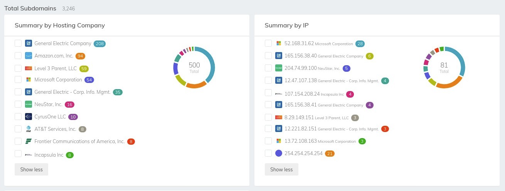
Task: Click the 94 count badge for Amazon
Action: click(80, 56)
